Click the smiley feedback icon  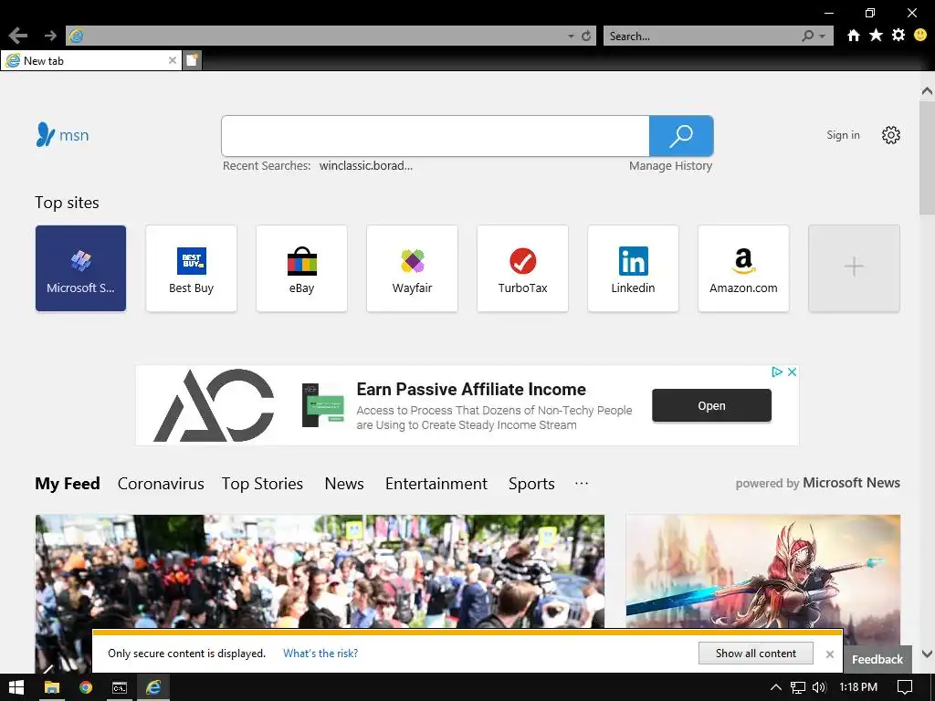(920, 36)
